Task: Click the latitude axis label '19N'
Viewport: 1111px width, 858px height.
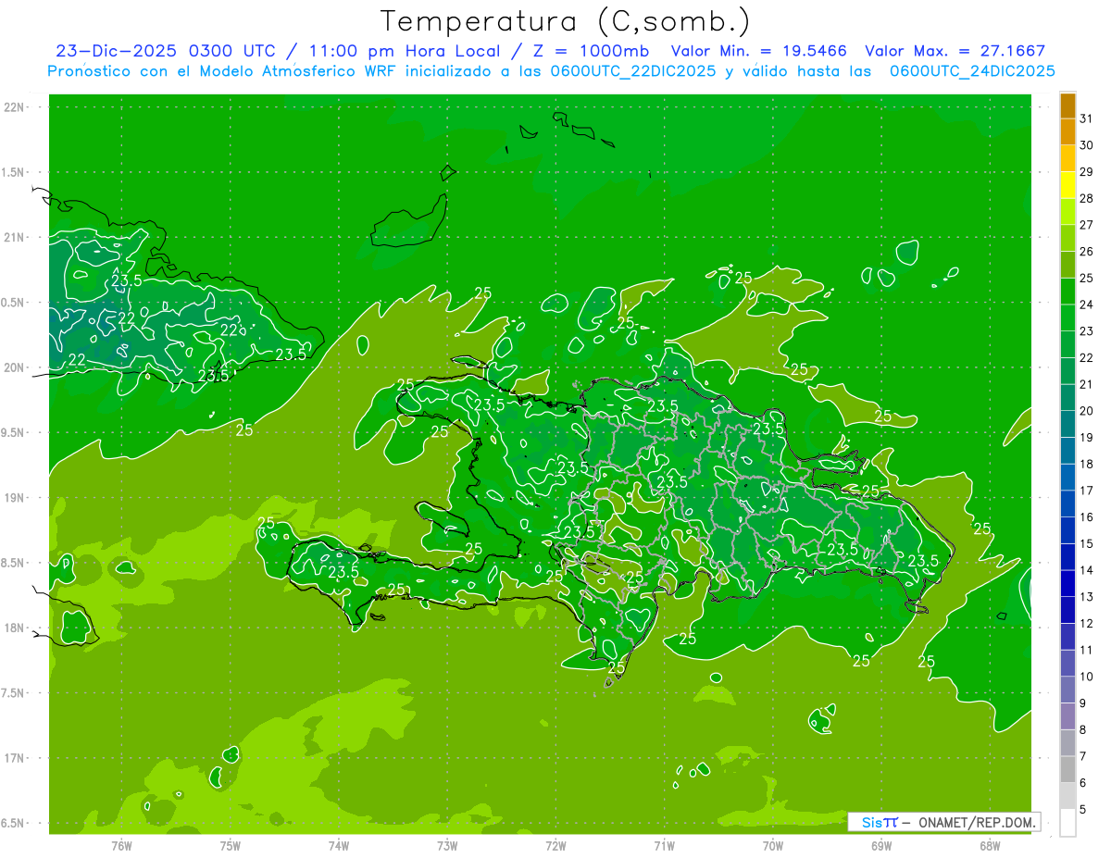Action: [14, 497]
